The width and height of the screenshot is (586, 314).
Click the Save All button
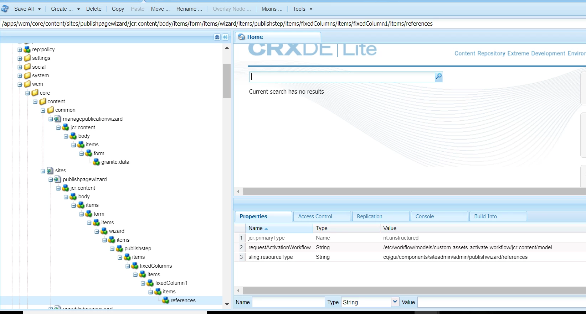(24, 9)
